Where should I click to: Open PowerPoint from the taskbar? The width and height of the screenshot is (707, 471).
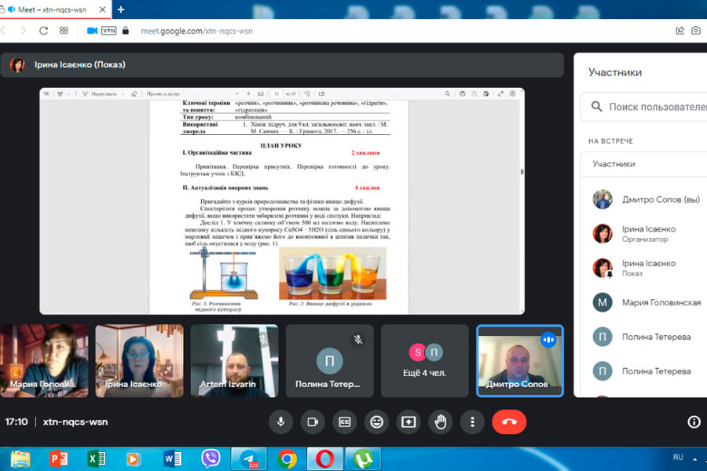59,459
